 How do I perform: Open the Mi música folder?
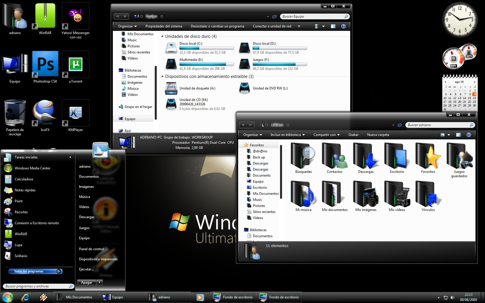(303, 196)
